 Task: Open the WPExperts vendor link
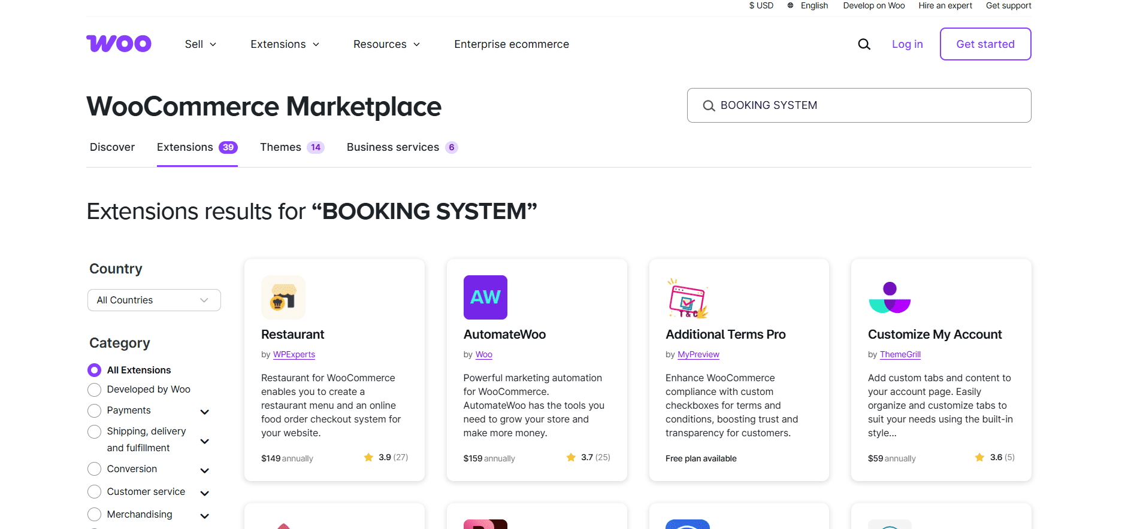294,355
